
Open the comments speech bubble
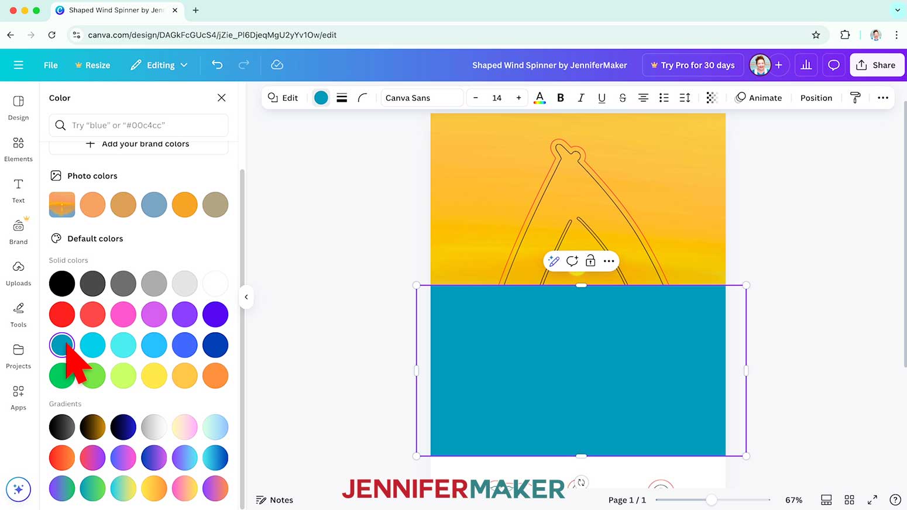[834, 65]
